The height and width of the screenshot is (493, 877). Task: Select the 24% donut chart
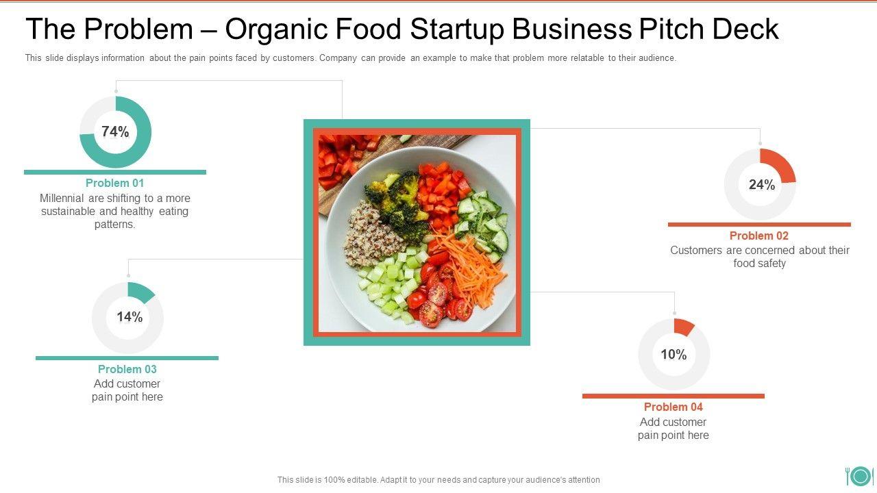[761, 184]
